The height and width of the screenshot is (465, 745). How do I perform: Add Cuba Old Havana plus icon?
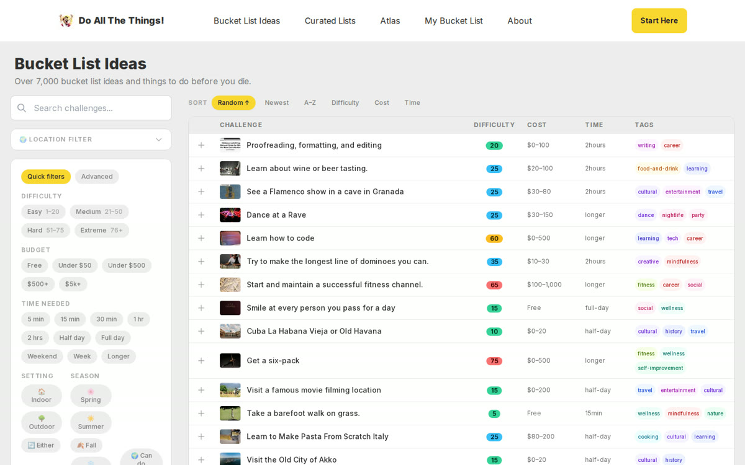pos(201,331)
